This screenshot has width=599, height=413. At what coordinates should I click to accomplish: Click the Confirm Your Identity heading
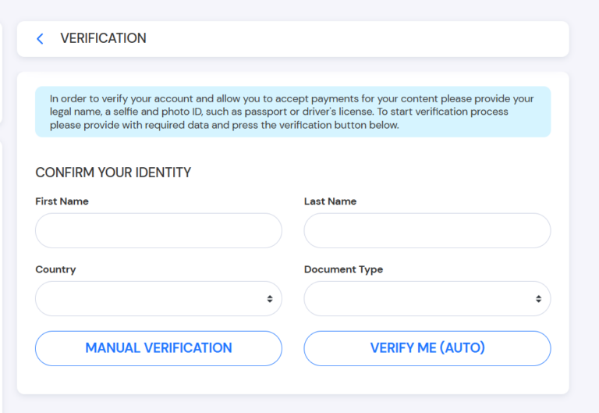click(113, 173)
